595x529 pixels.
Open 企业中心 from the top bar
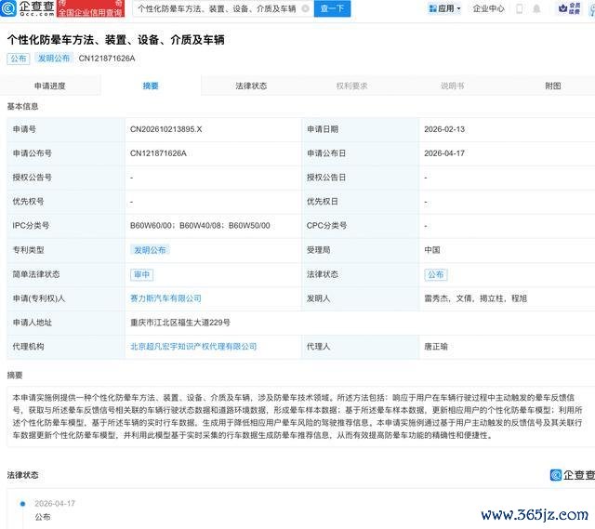tap(489, 9)
